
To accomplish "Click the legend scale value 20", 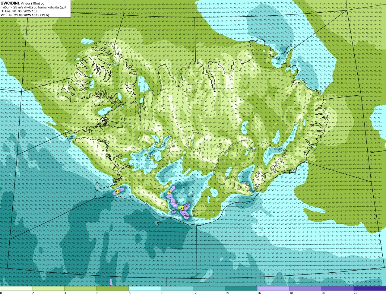I will (323, 293).
